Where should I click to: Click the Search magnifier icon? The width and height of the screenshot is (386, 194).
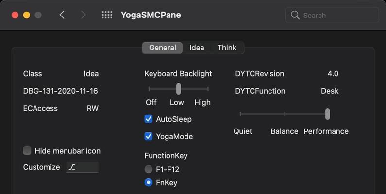pos(295,15)
